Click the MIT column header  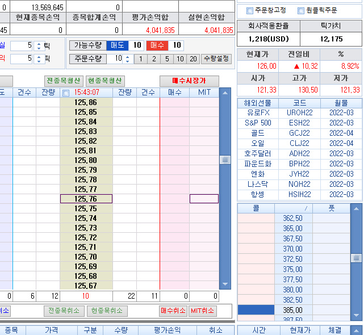click(204, 93)
